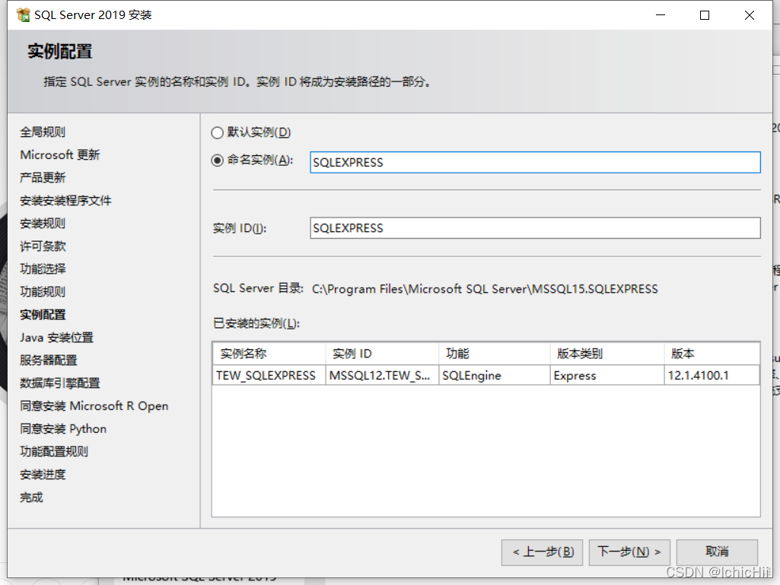Click the 安装规则 step

point(43,224)
